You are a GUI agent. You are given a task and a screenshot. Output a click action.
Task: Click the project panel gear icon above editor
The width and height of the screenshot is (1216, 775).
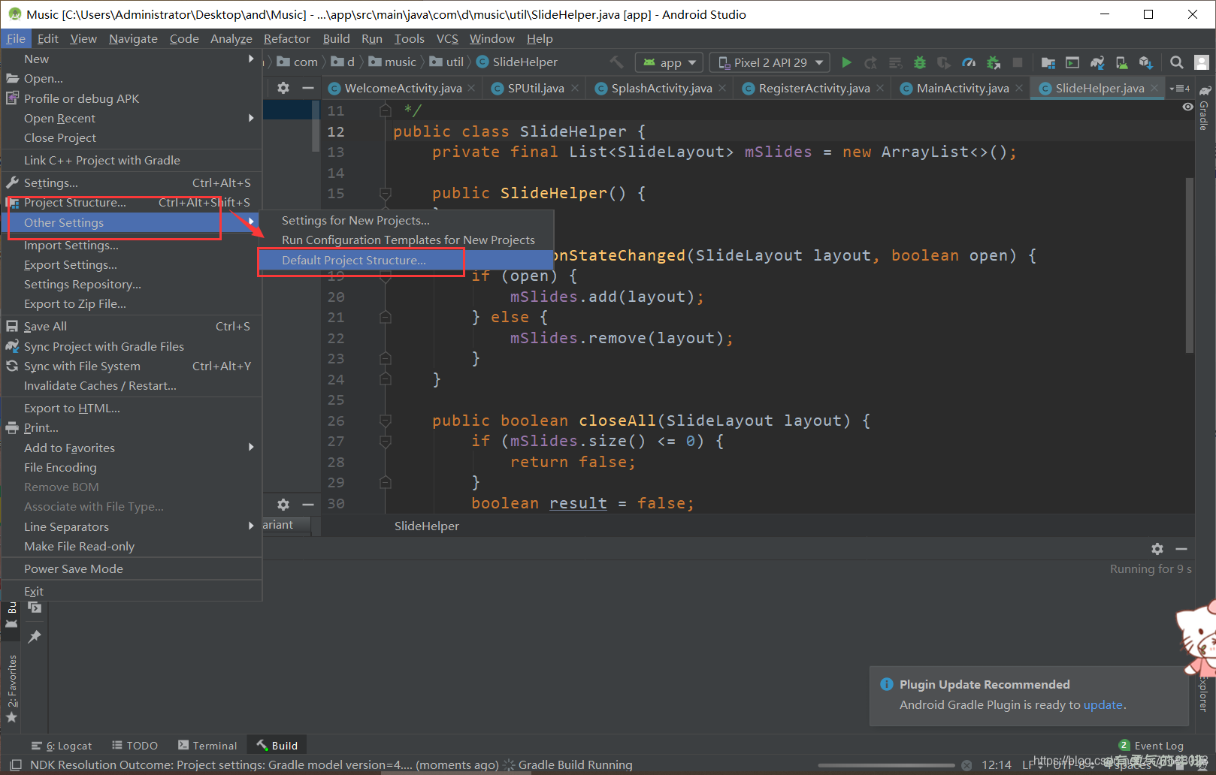click(x=283, y=88)
